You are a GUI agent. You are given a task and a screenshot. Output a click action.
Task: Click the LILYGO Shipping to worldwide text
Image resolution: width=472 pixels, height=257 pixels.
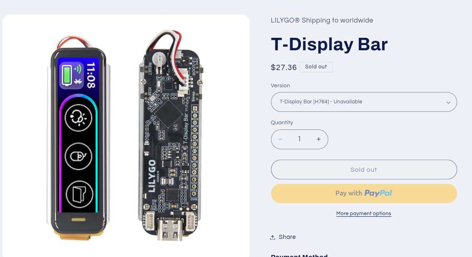tap(322, 21)
